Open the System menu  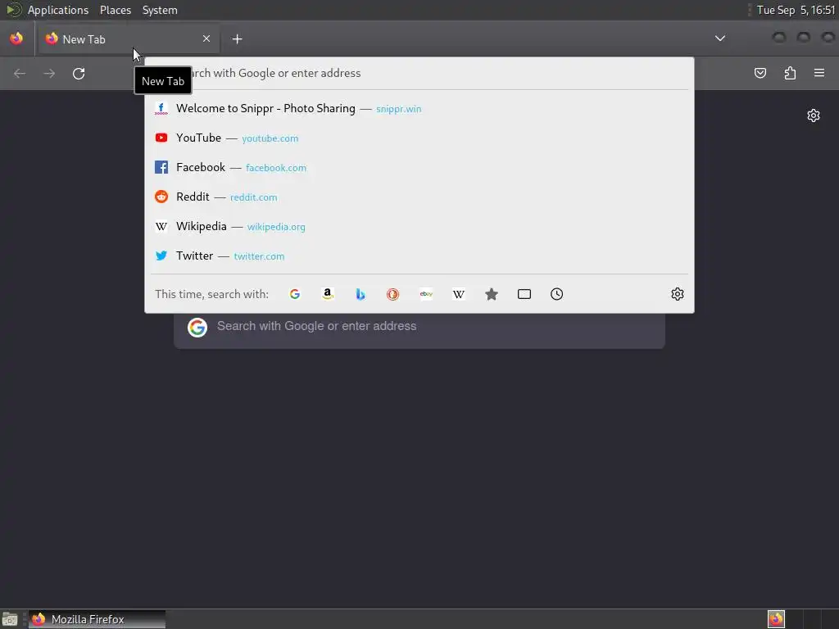click(x=160, y=10)
